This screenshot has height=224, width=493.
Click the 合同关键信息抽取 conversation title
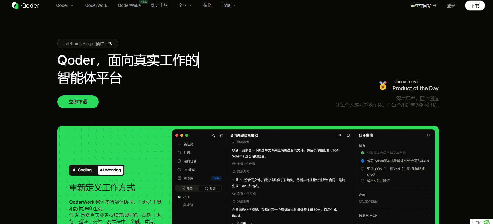244,135
